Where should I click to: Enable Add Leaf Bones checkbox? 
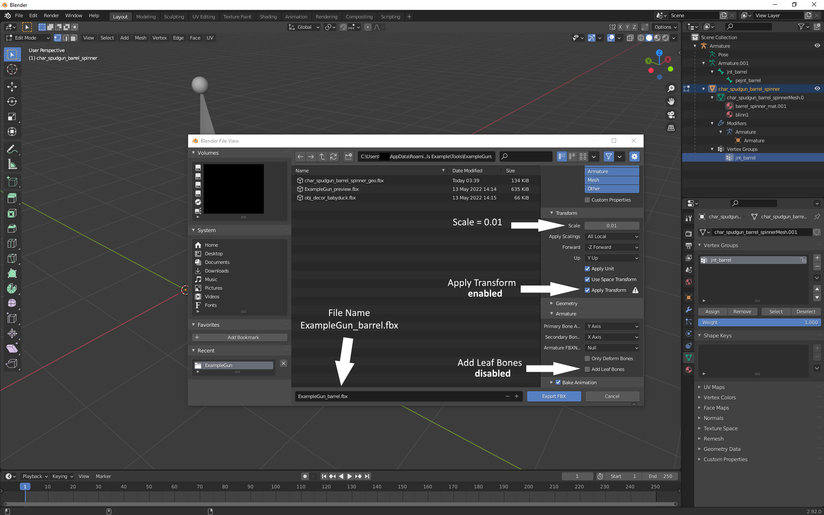coord(587,369)
